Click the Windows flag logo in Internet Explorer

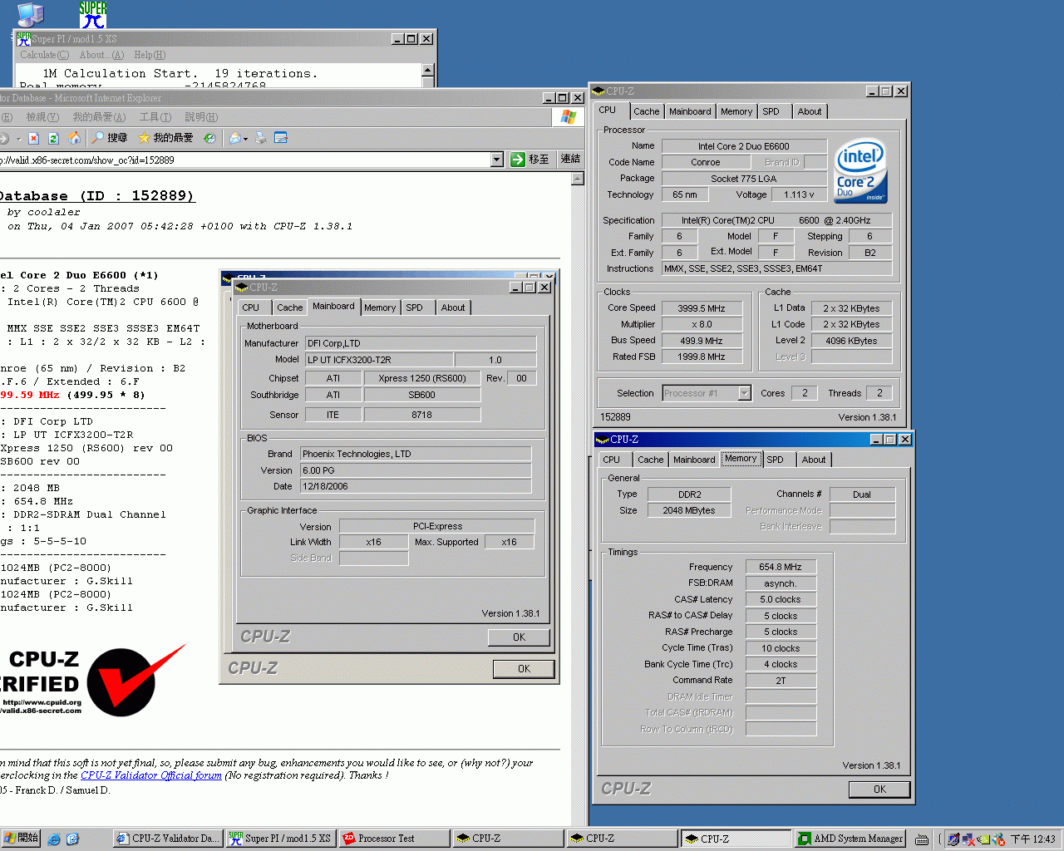[569, 117]
